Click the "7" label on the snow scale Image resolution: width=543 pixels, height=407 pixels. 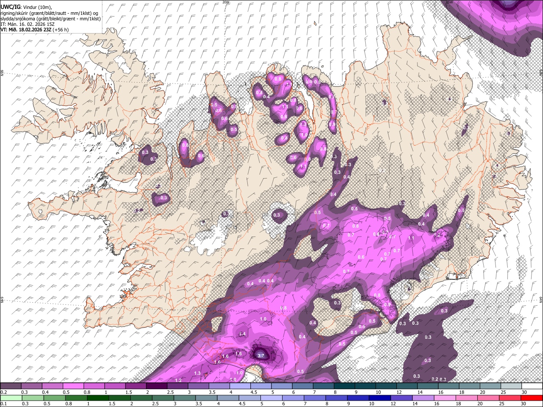pyautogui.click(x=314, y=392)
